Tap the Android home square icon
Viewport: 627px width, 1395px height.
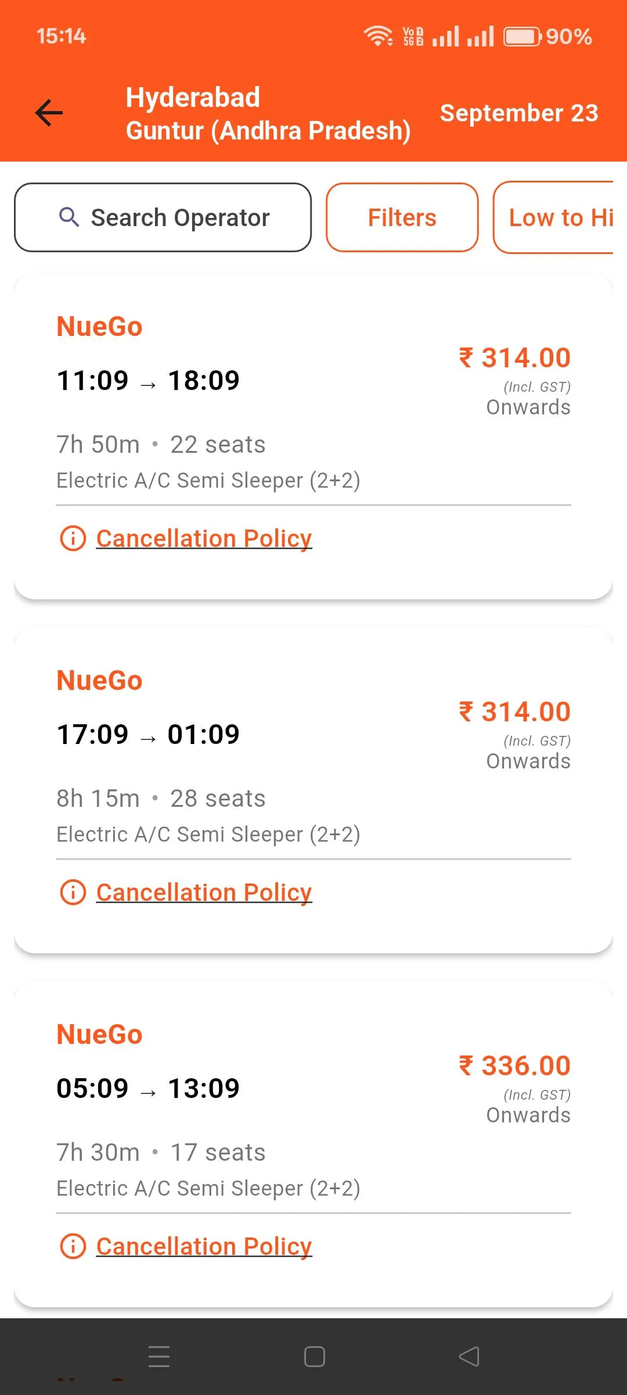[x=314, y=1357]
